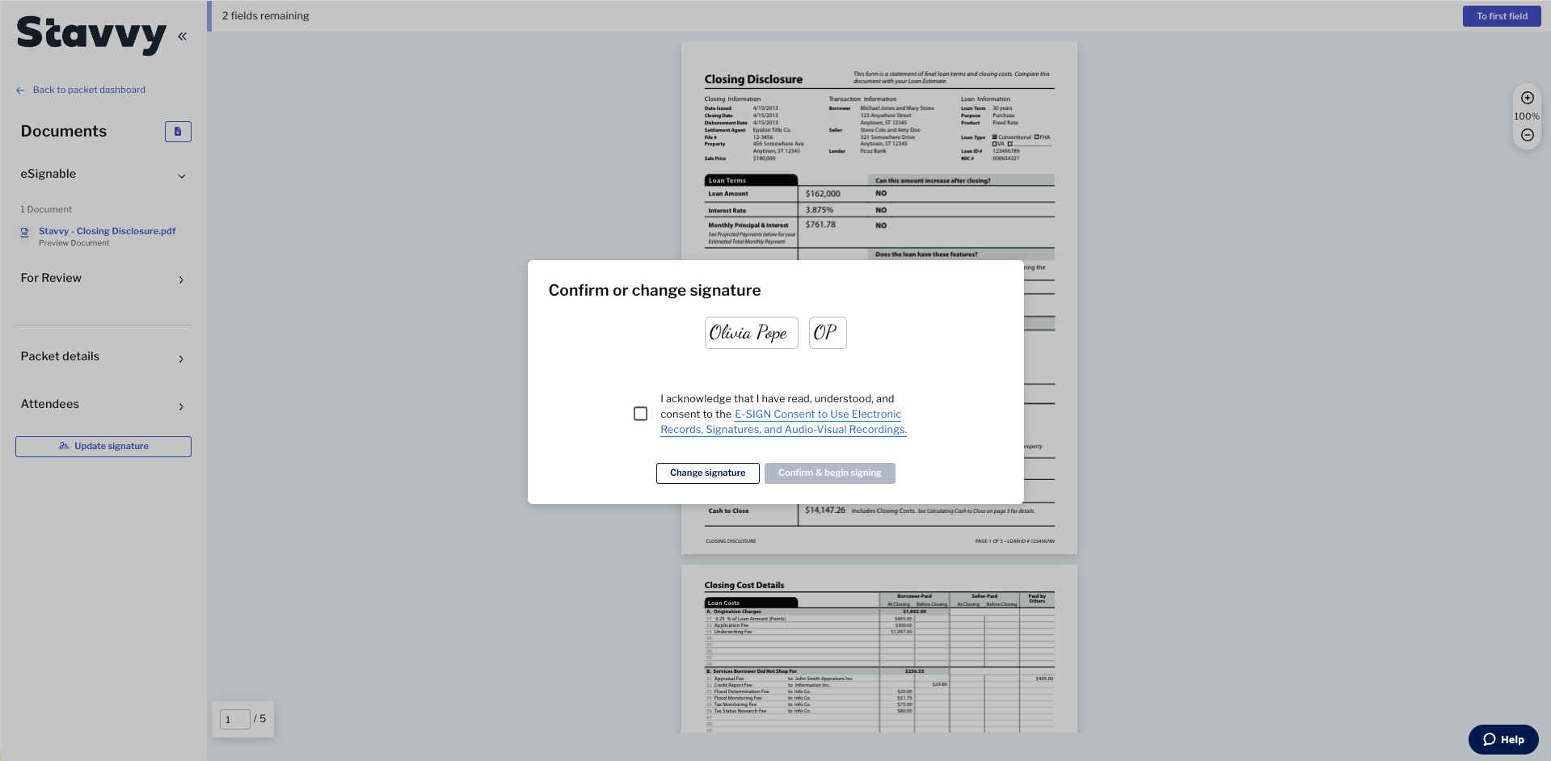Zoom in with the plus icon
Image resolution: width=1551 pixels, height=761 pixels.
pos(1527,98)
